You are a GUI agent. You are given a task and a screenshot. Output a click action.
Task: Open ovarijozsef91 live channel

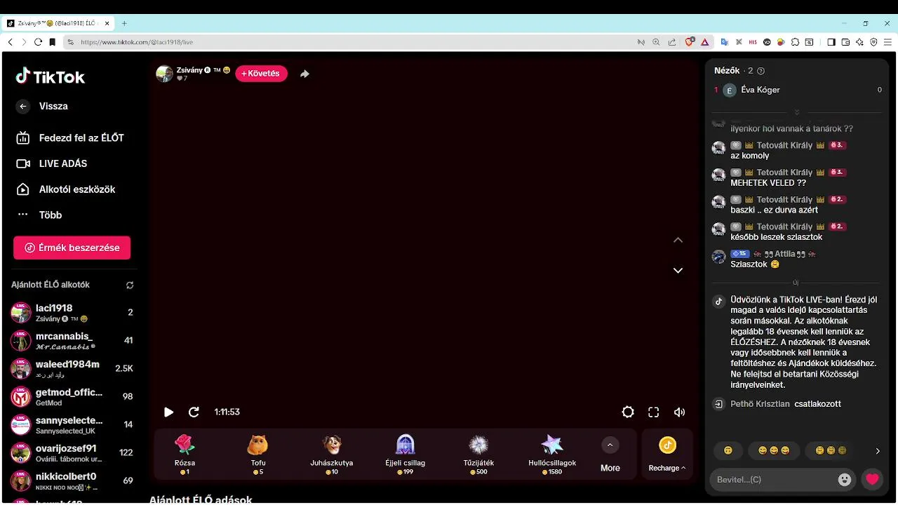(72, 453)
